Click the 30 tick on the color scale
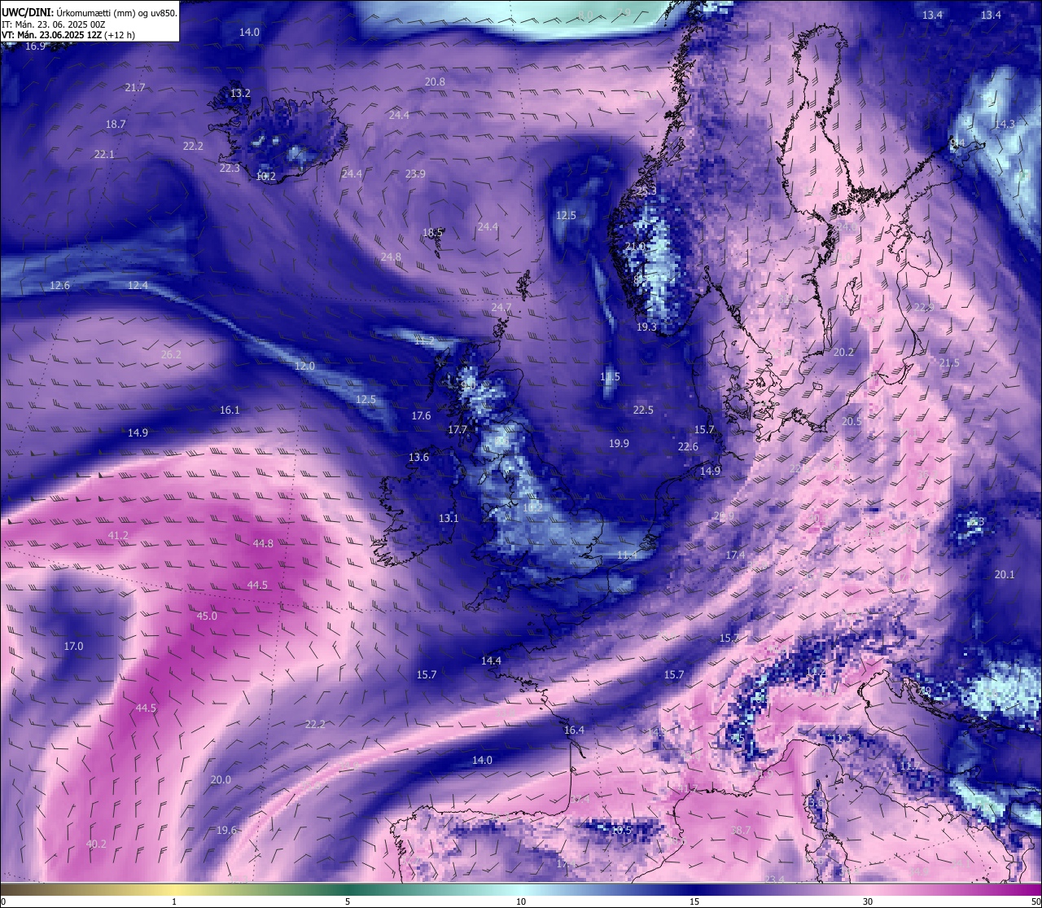This screenshot has height=908, width=1042. pyautogui.click(x=868, y=901)
